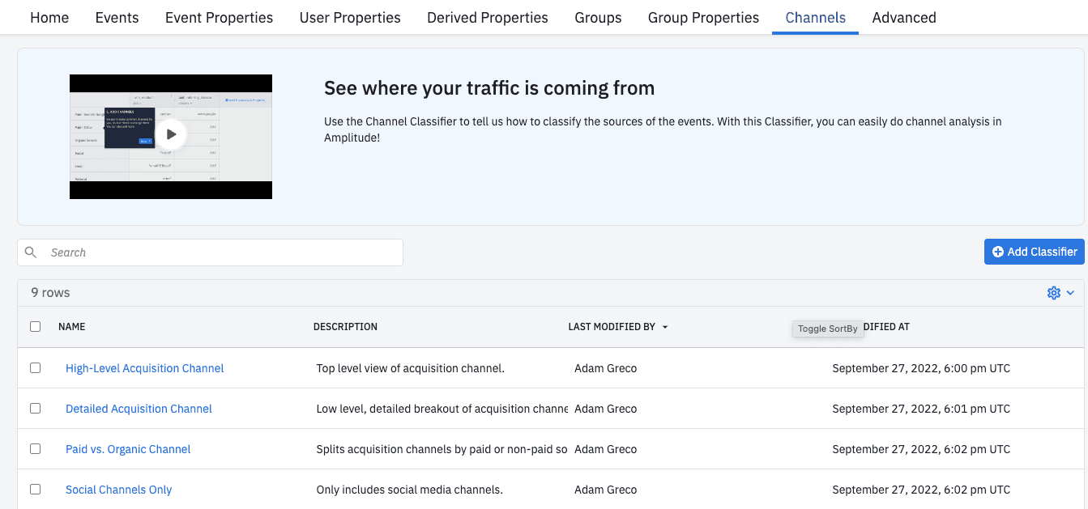This screenshot has height=509, width=1088.
Task: Open the Paid vs. Organic Channel link
Action: click(x=128, y=449)
